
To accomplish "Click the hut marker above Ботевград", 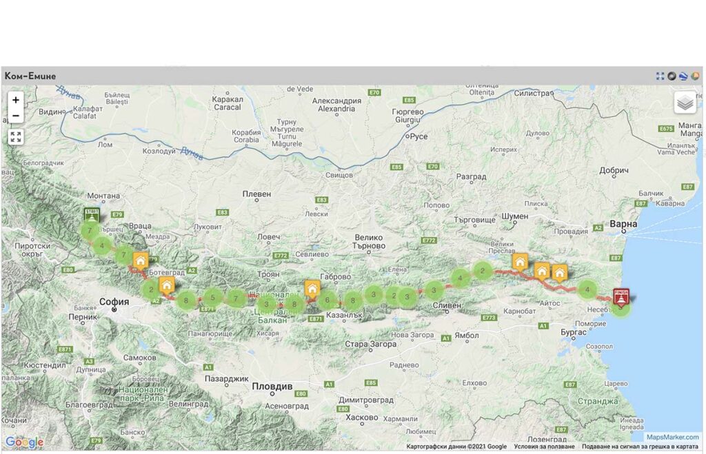I will (x=141, y=261).
